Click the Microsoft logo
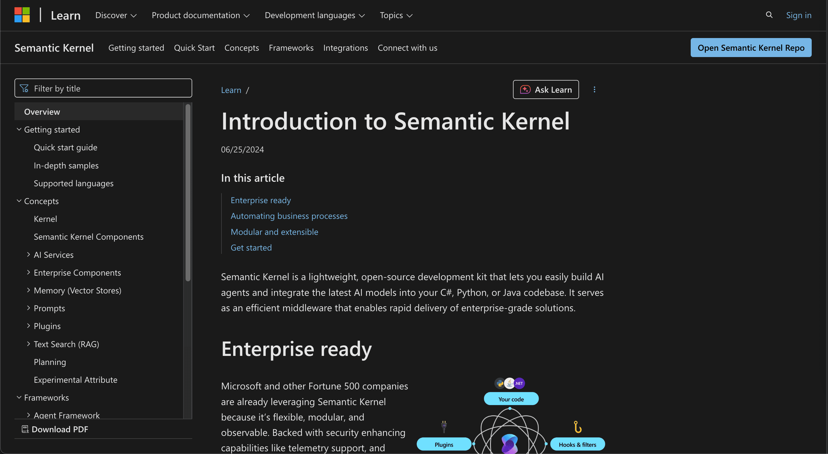The width and height of the screenshot is (828, 454). (22, 15)
